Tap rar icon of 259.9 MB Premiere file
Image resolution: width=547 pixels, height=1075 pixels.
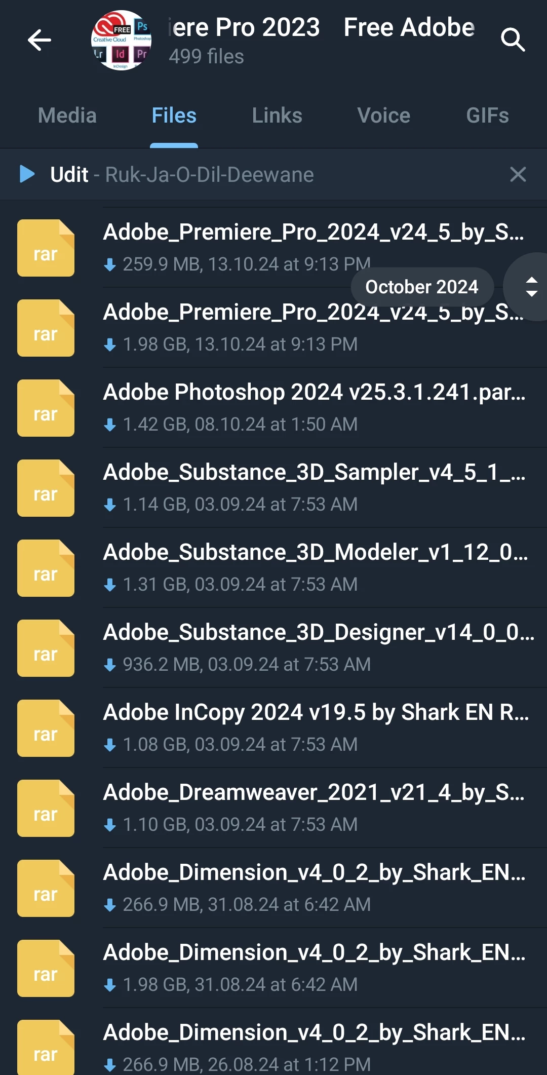click(46, 248)
